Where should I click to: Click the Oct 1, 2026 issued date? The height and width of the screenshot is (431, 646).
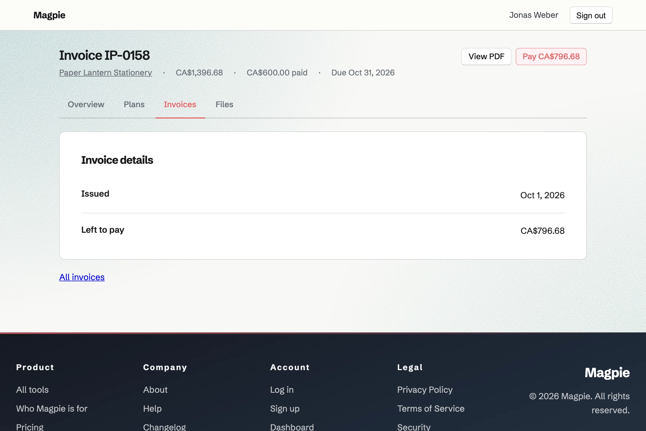point(542,196)
